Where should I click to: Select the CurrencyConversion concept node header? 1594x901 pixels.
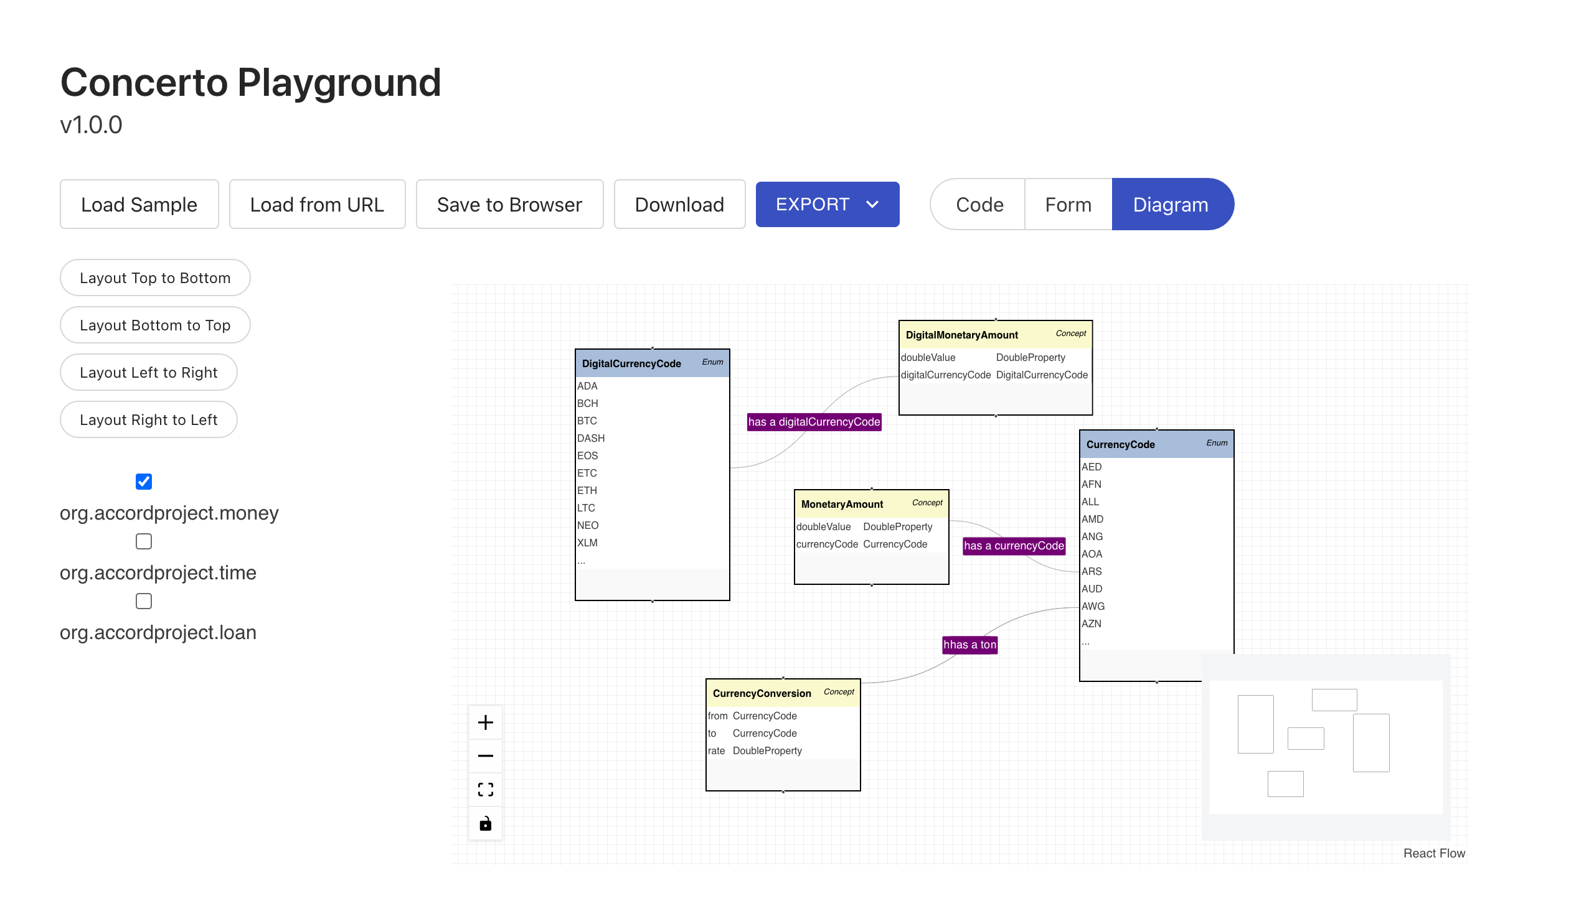783,693
